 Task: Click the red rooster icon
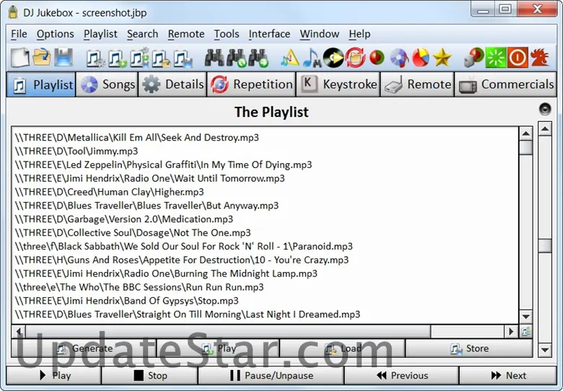pyautogui.click(x=540, y=58)
